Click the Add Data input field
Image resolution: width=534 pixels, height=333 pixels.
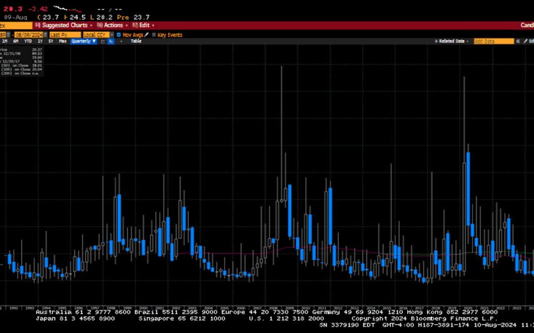click(494, 41)
